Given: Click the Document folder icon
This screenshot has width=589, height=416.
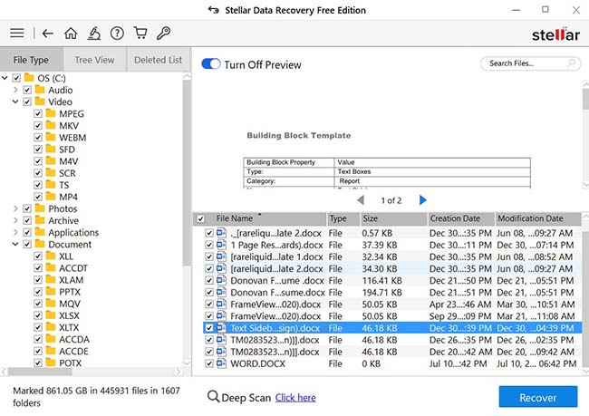Looking at the screenshot, I should [x=40, y=244].
